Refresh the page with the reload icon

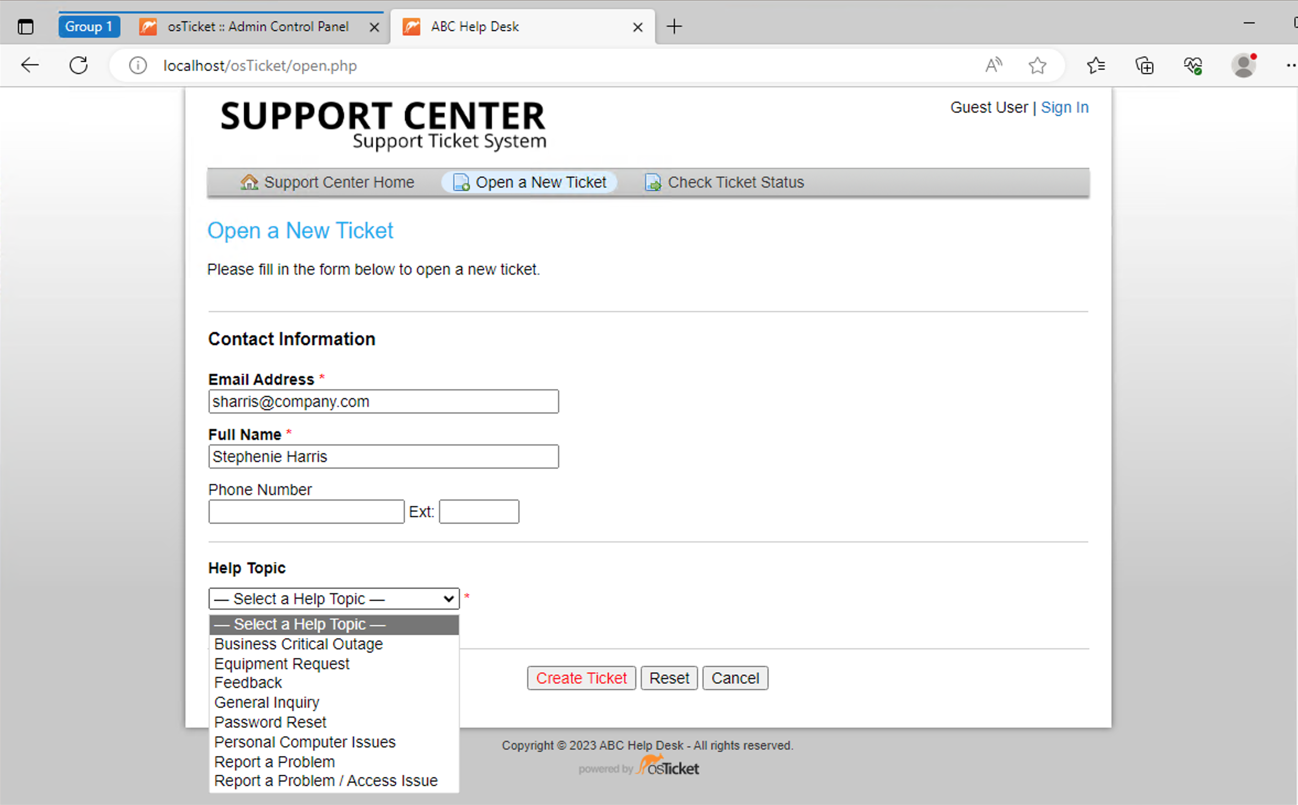(78, 66)
